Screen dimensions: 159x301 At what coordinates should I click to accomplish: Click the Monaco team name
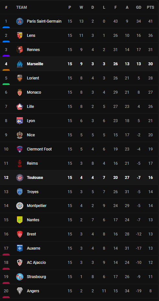(x=34, y=92)
